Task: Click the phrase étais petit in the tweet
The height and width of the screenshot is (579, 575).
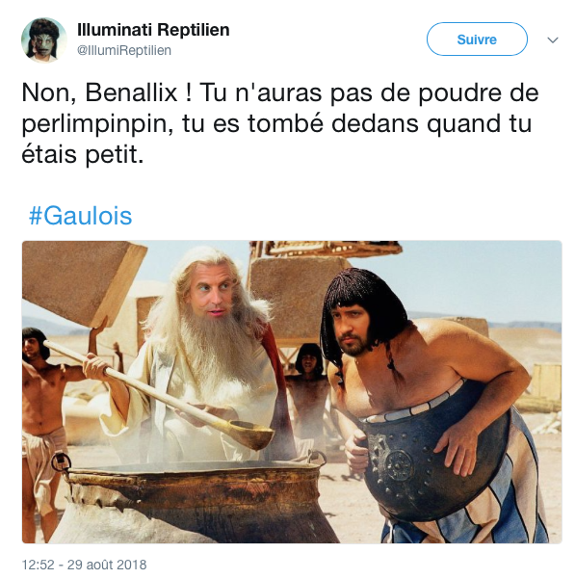Action: point(82,154)
